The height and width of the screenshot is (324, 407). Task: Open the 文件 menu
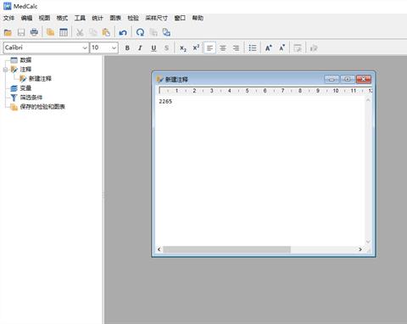pos(8,18)
